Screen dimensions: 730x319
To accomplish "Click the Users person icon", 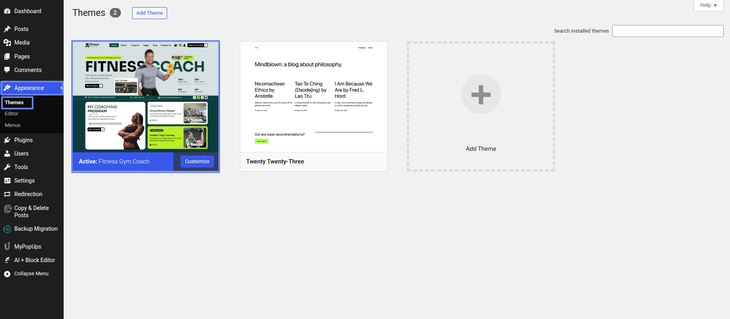I will pyautogui.click(x=7, y=154).
